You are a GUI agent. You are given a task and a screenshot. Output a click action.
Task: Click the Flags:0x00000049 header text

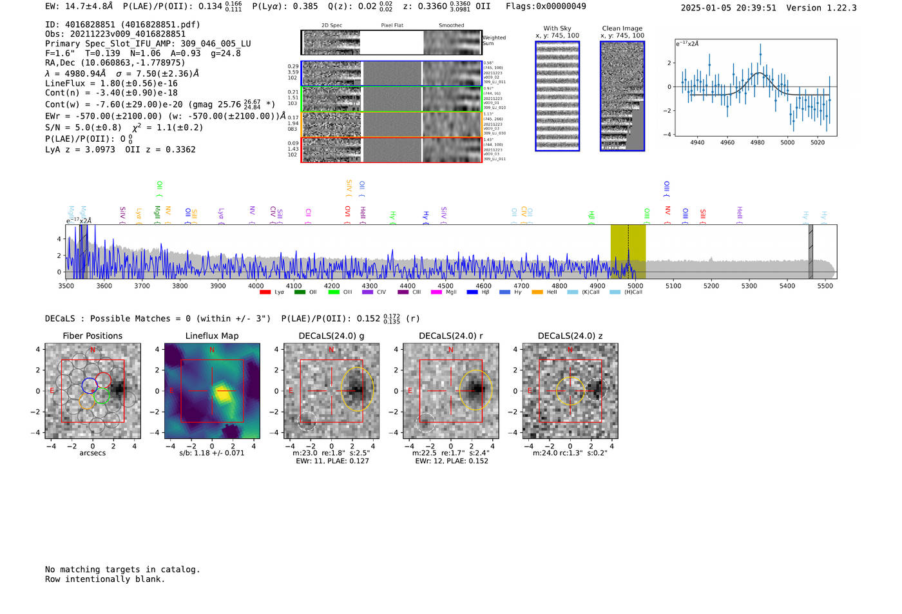546,6
